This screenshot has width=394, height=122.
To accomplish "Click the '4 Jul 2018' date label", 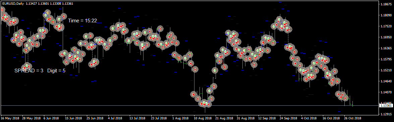I will [x=115, y=118].
